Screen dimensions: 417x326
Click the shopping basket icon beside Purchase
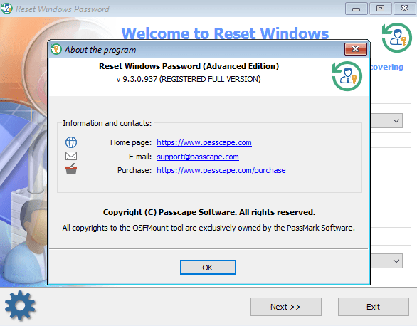coord(71,169)
